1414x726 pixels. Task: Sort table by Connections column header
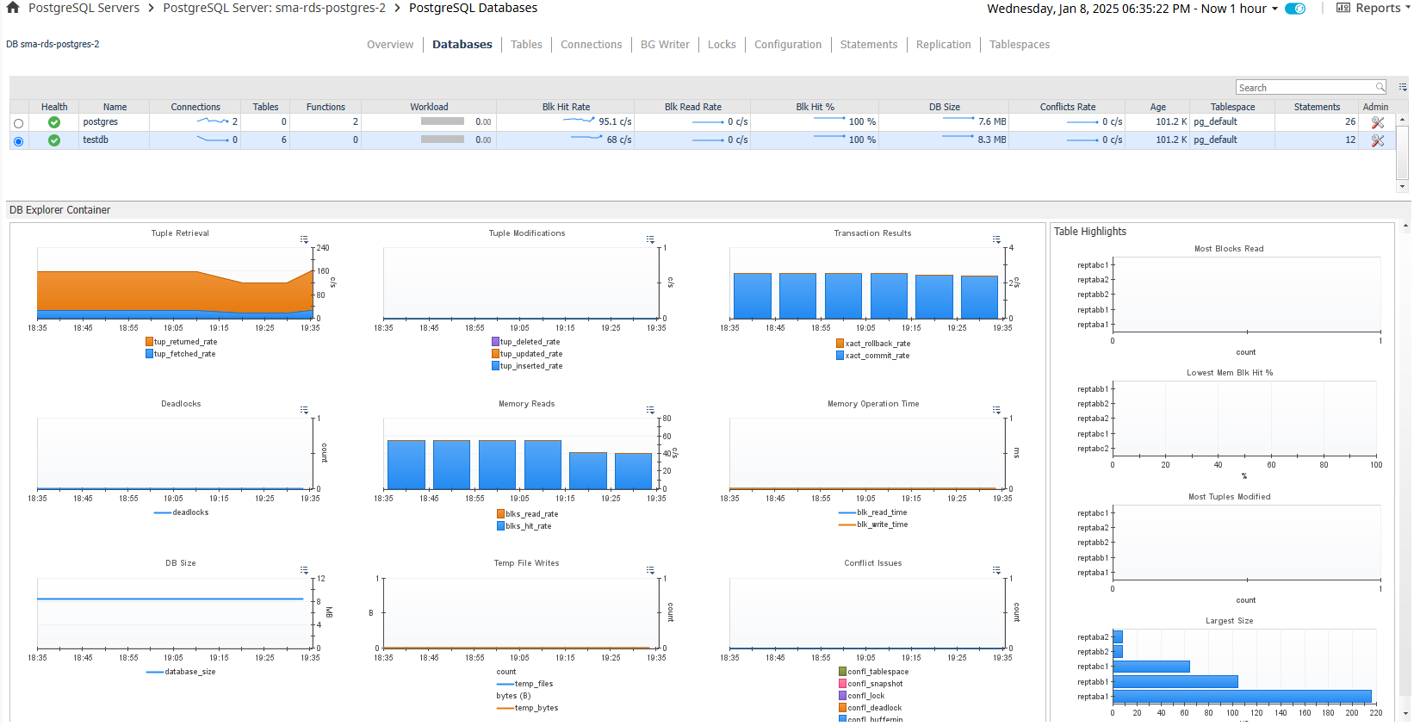(195, 107)
